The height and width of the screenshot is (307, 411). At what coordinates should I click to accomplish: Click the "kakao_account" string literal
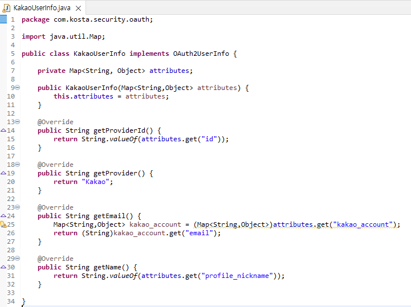point(363,224)
